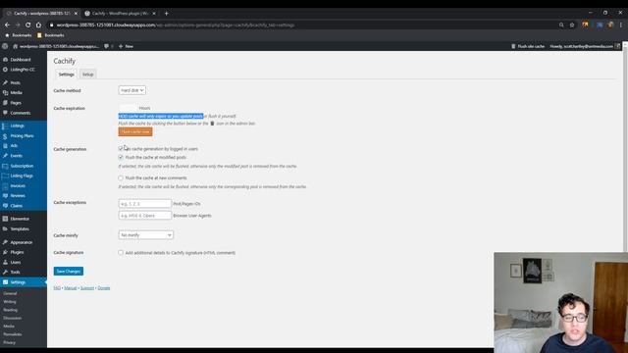Click the orange Flush cache now button
628x353 pixels.
point(135,131)
